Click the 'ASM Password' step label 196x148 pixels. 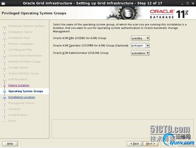coord(18,79)
